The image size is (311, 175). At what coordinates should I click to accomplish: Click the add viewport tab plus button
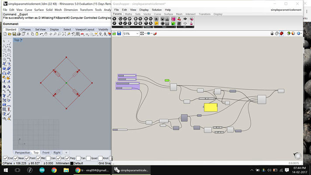coord(66,153)
